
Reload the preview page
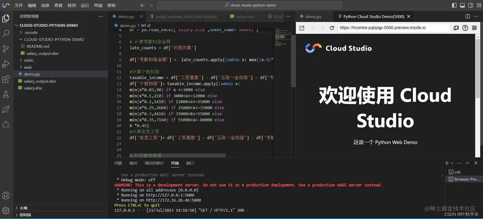(332, 28)
